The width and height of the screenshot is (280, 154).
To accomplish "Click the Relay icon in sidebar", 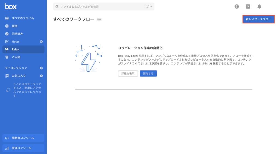I will coord(7,49).
